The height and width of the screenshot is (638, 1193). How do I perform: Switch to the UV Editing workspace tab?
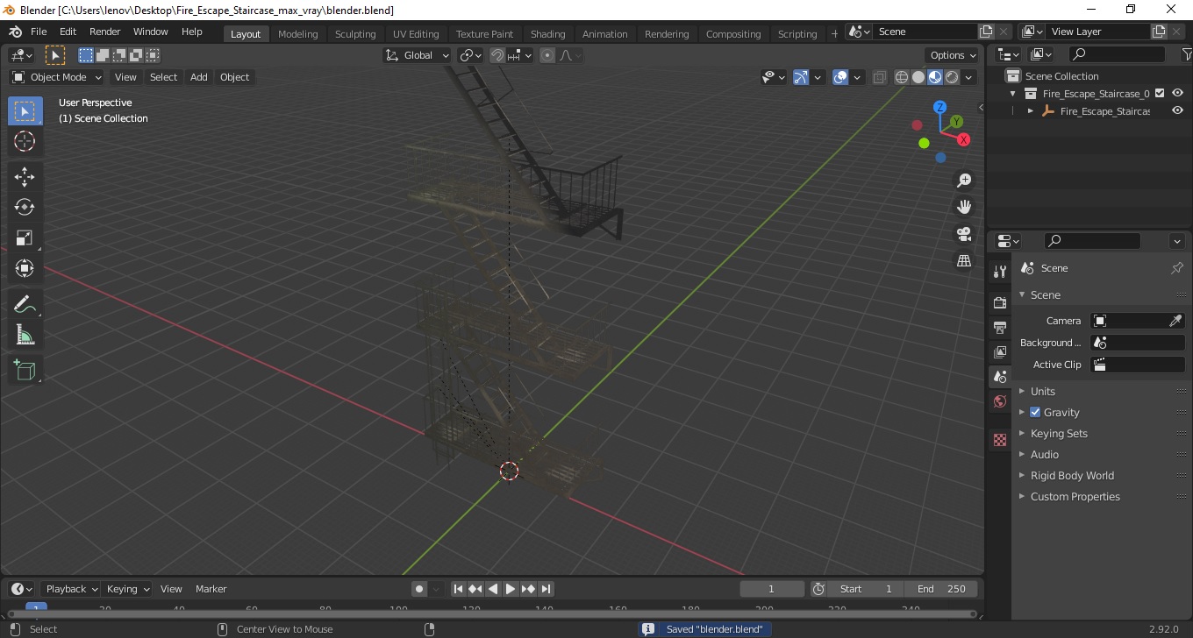pyautogui.click(x=416, y=34)
